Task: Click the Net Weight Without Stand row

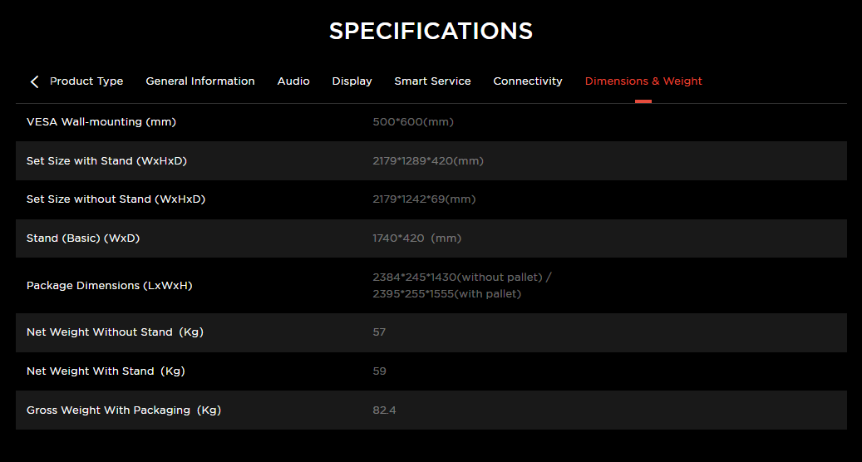Action: tap(431, 332)
